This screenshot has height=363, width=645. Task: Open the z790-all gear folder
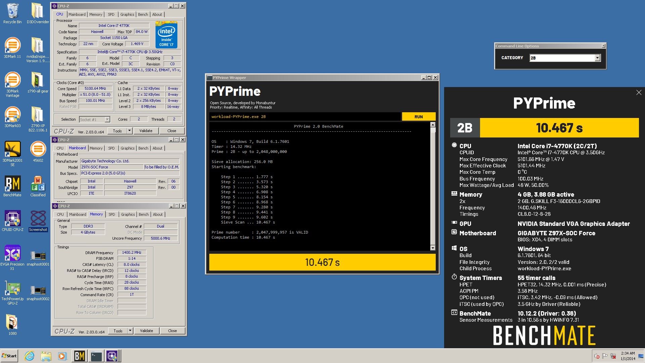pos(38,82)
